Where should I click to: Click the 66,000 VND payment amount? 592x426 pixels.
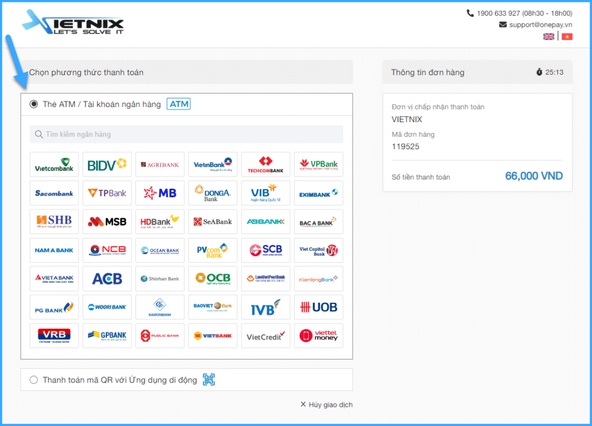(x=534, y=176)
